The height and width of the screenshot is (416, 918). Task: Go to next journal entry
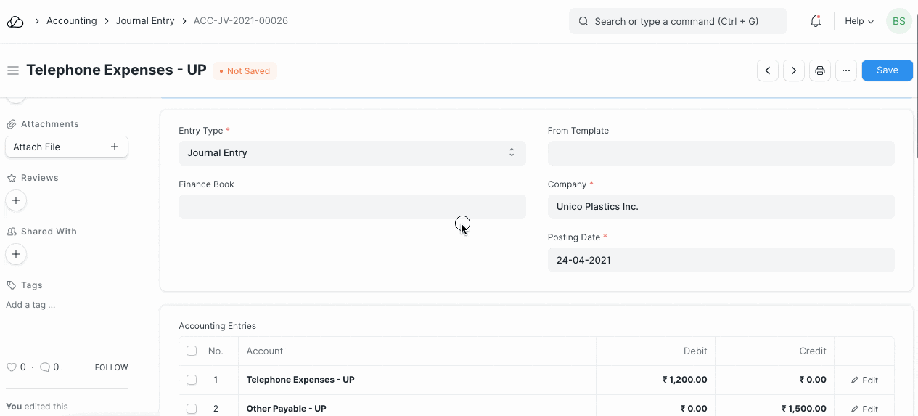(x=794, y=70)
